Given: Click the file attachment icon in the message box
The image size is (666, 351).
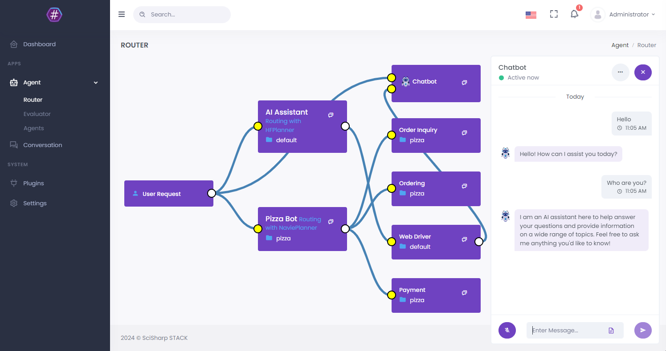Looking at the screenshot, I should coord(611,331).
